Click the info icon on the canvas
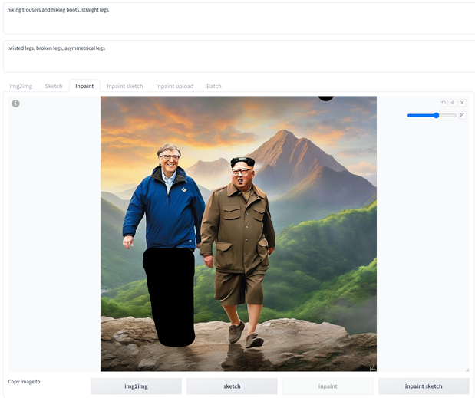 click(16, 104)
